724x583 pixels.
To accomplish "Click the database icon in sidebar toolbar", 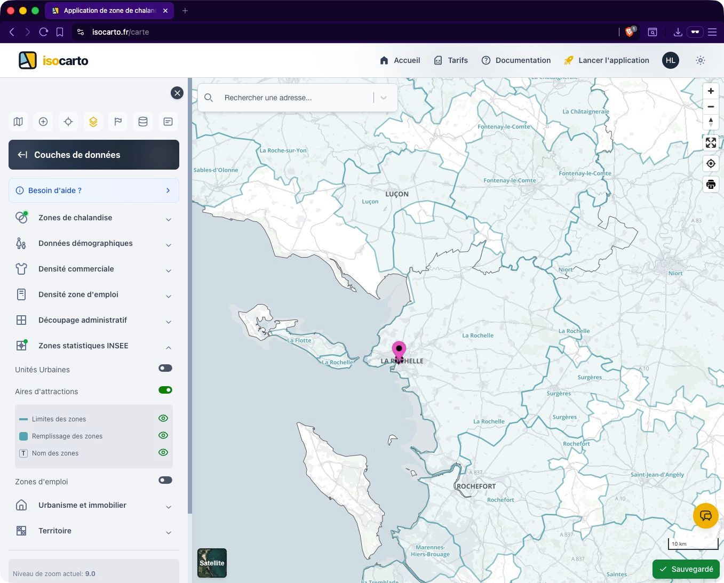I will tap(143, 122).
